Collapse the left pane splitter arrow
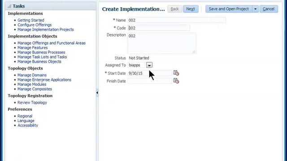Image resolution: width=287 pixels, height=161 pixels. point(97,93)
